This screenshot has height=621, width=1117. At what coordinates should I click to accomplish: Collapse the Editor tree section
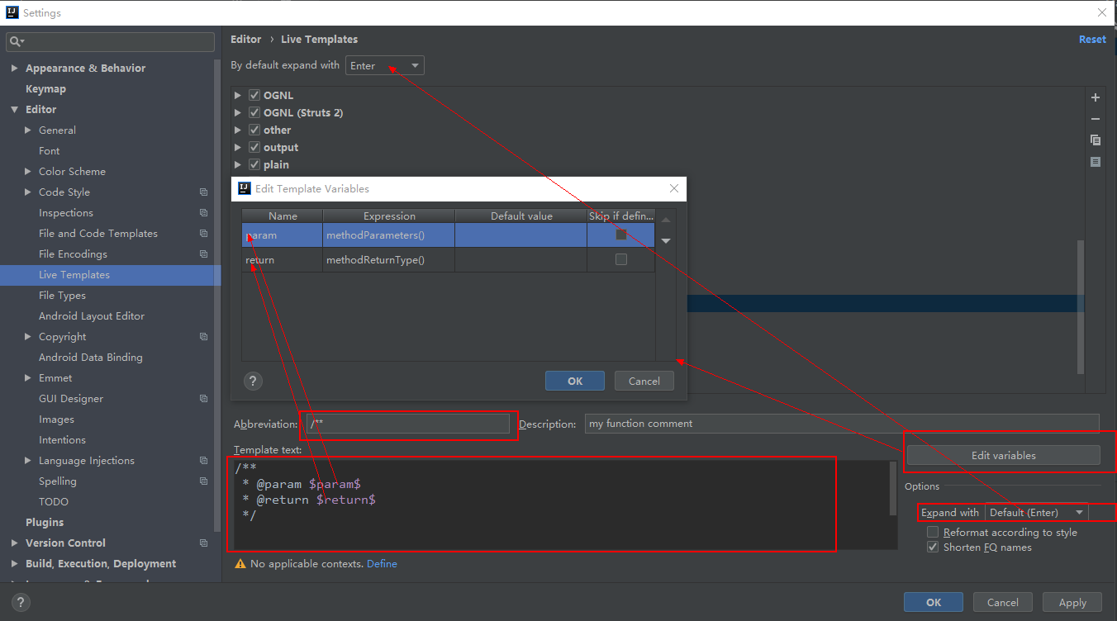(14, 110)
